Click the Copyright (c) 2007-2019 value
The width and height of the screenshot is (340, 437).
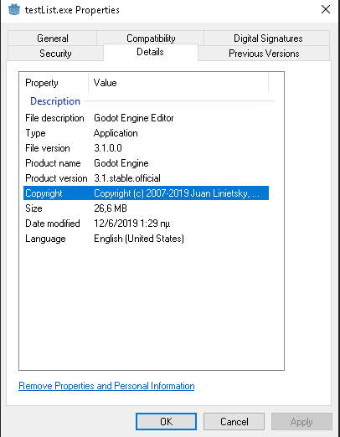tap(177, 193)
